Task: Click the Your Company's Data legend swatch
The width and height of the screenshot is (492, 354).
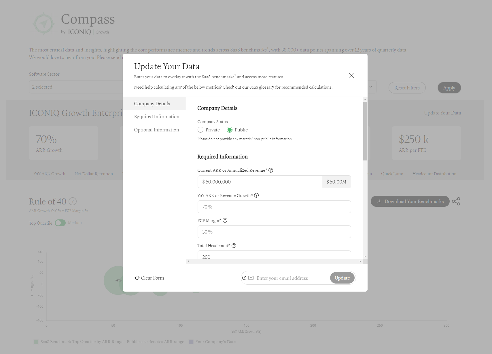Action: tap(191, 342)
